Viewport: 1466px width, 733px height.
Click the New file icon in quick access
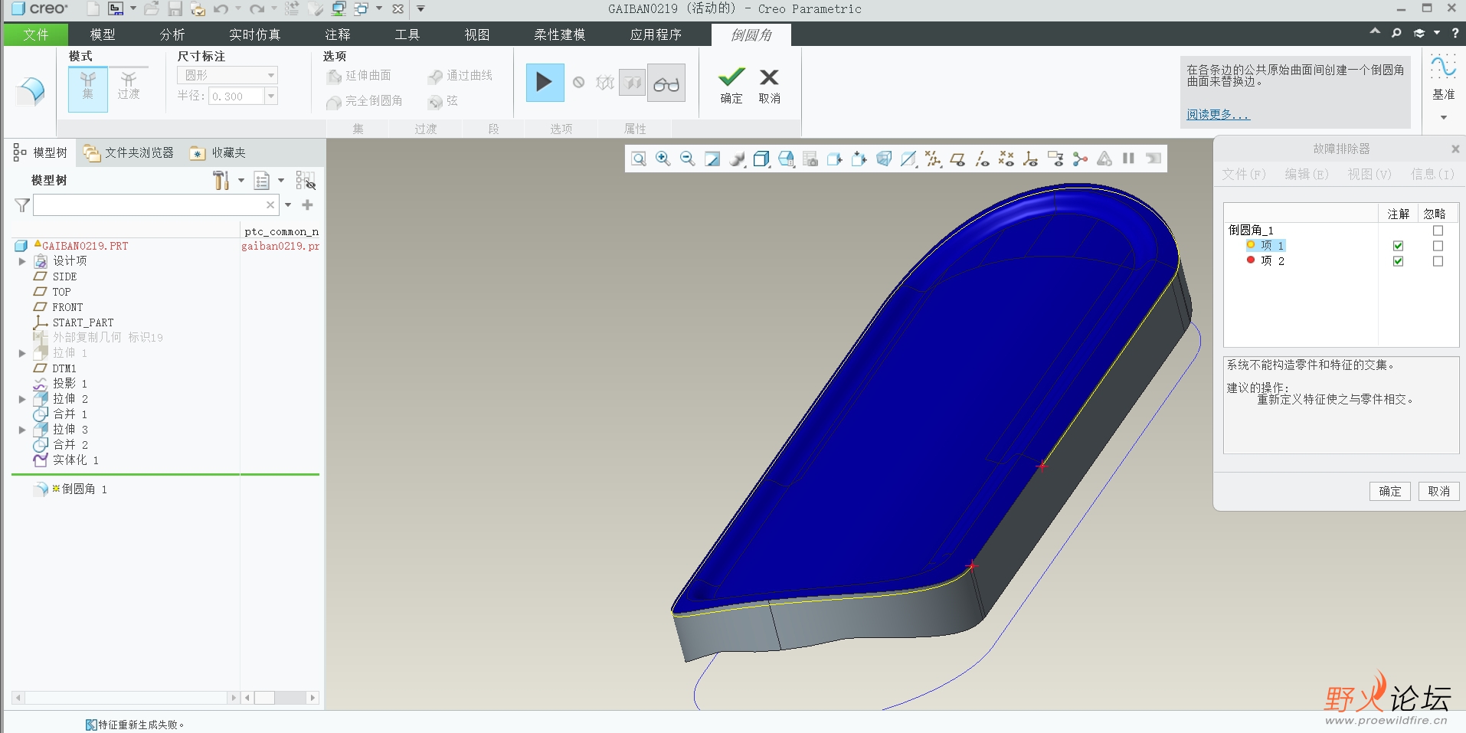[93, 9]
